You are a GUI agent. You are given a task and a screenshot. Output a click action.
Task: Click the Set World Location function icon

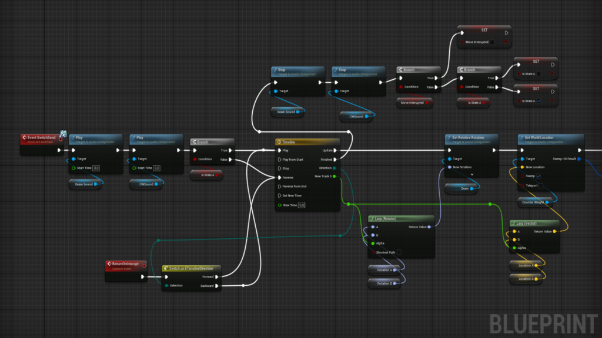pyautogui.click(x=522, y=137)
